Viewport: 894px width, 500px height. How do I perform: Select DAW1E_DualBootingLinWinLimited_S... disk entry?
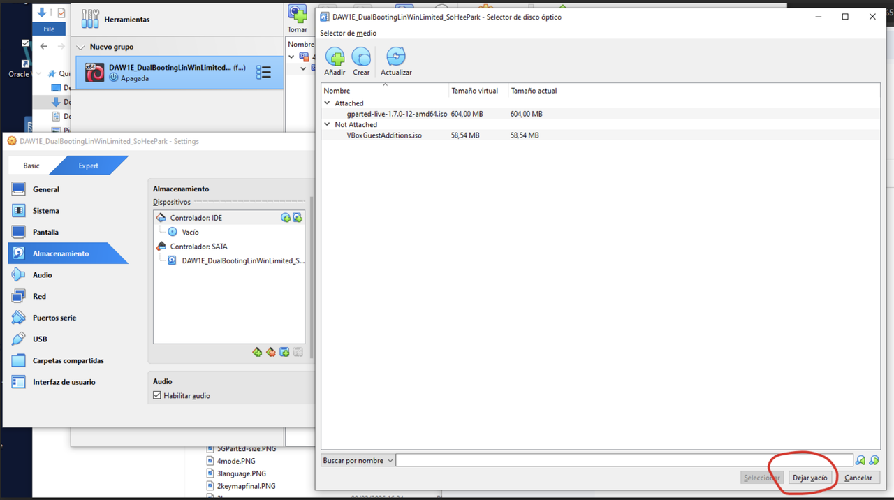click(243, 260)
